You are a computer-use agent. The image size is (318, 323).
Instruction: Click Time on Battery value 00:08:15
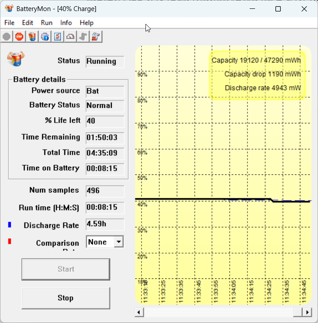click(105, 169)
